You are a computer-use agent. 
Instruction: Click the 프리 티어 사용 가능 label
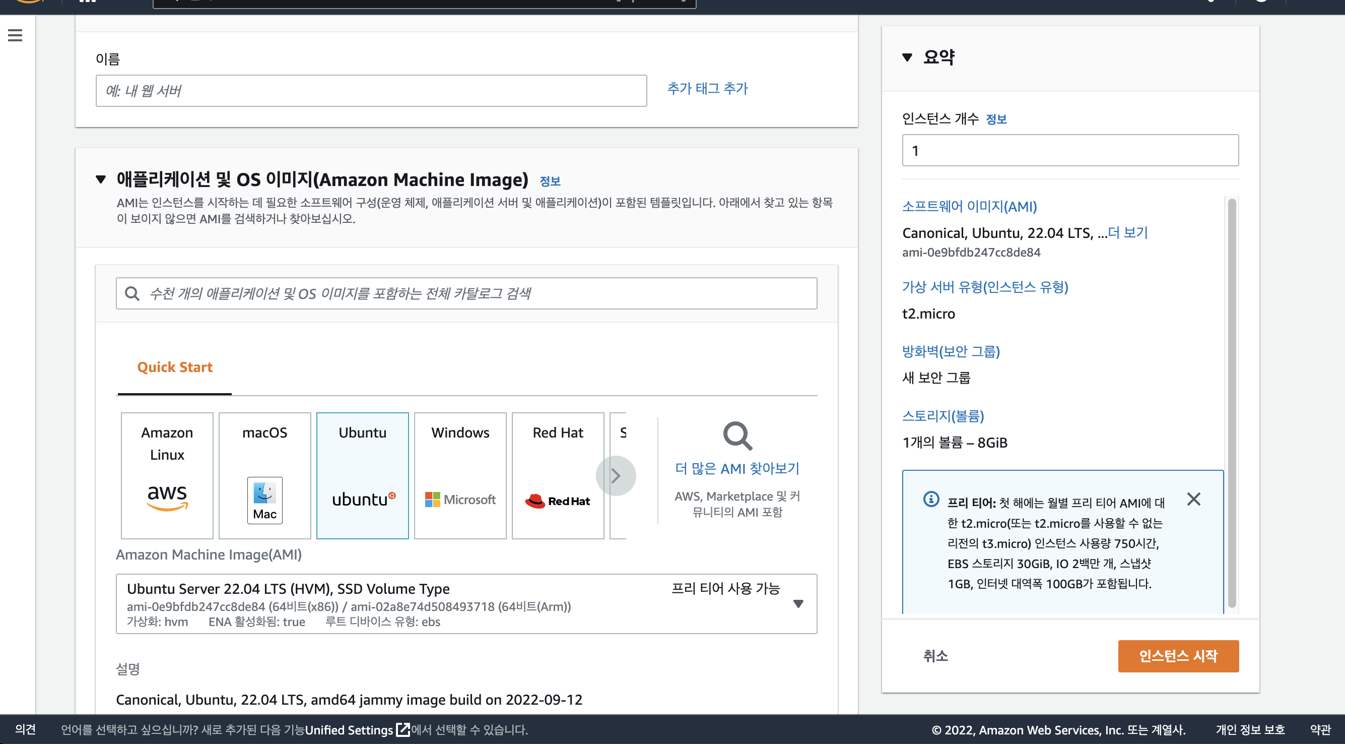point(725,588)
